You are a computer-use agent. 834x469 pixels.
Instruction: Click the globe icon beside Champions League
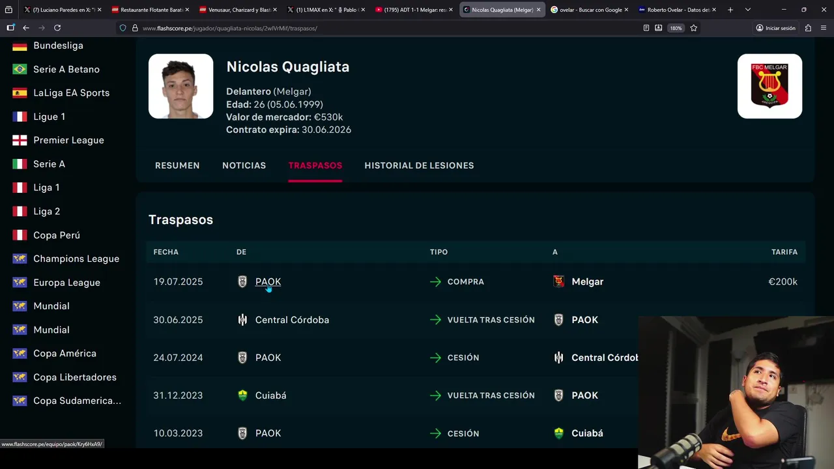20,259
